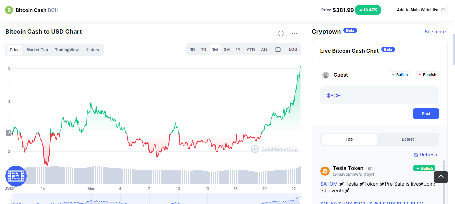The width and height of the screenshot is (455, 204).
Task: Show Top chat posts
Action: (x=349, y=139)
